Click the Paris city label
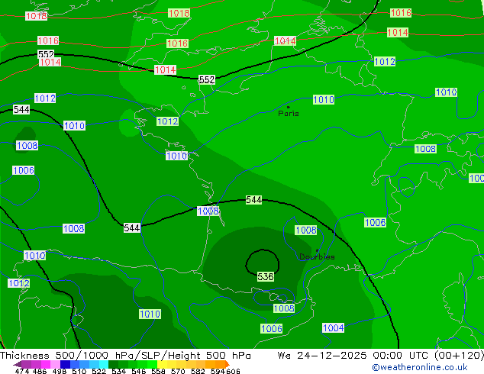Viewport: 484px width, 374px height. click(x=289, y=114)
